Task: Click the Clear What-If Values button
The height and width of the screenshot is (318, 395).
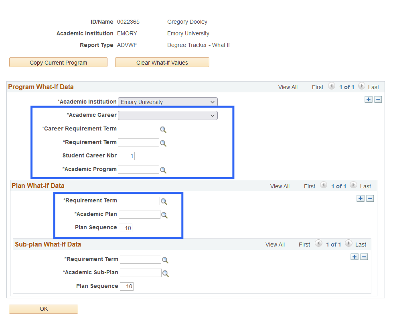Action: tap(162, 63)
